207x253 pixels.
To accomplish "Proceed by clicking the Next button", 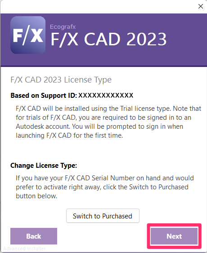I will click(x=174, y=236).
